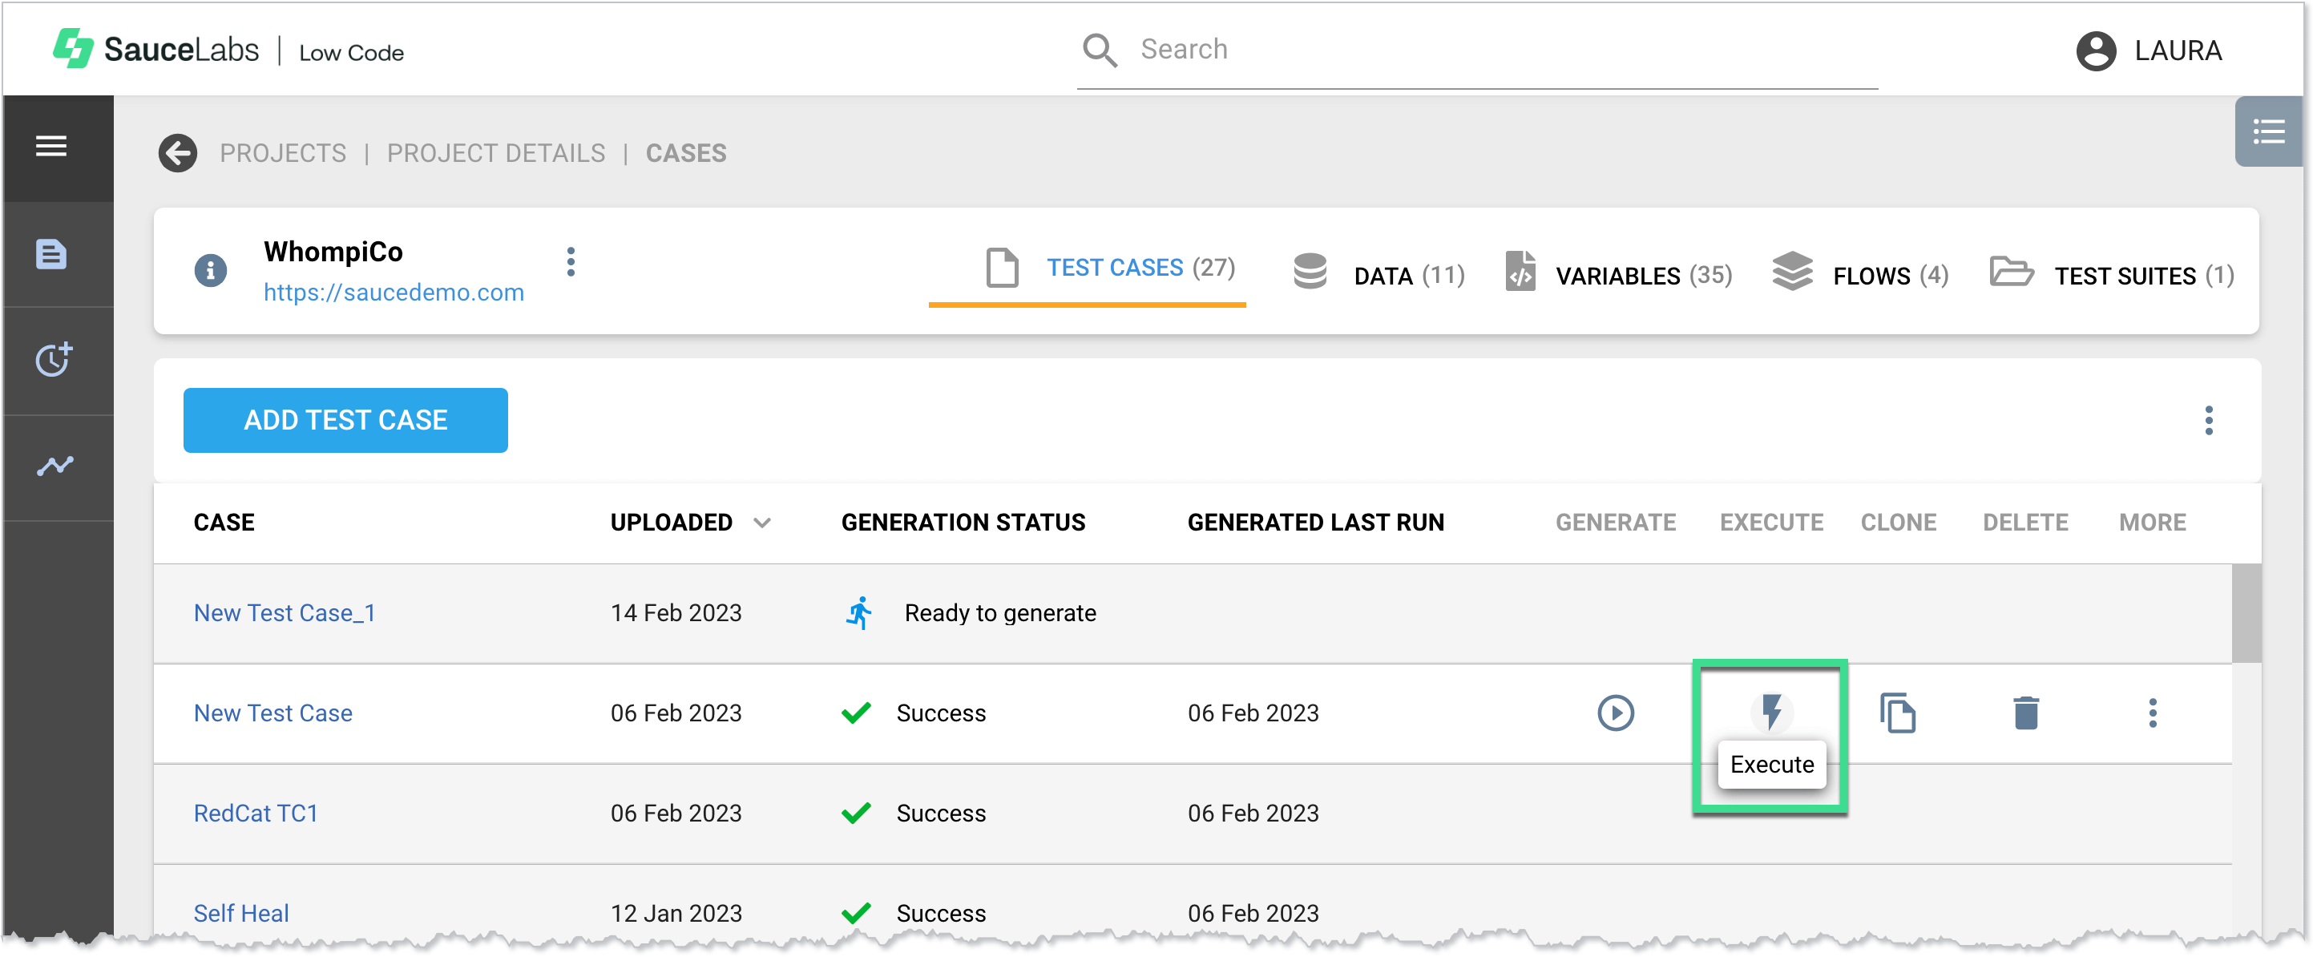2313x957 pixels.
Task: Click the Delete icon for New Test Case
Action: point(2027,713)
